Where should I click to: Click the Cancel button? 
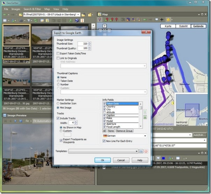pos(121,160)
